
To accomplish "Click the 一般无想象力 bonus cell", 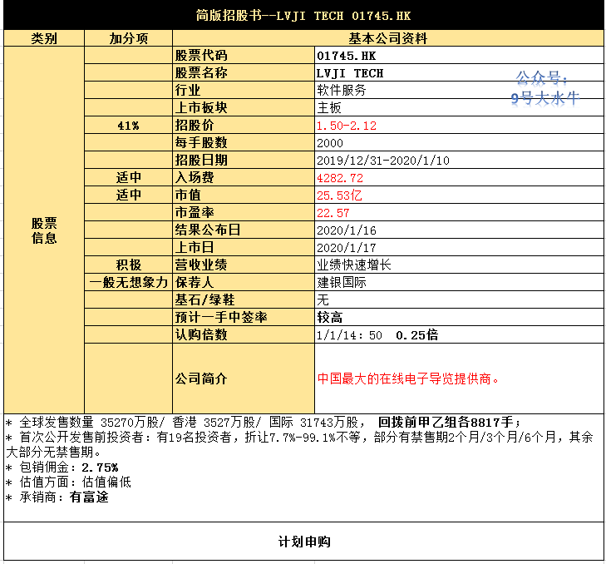I will (x=128, y=282).
